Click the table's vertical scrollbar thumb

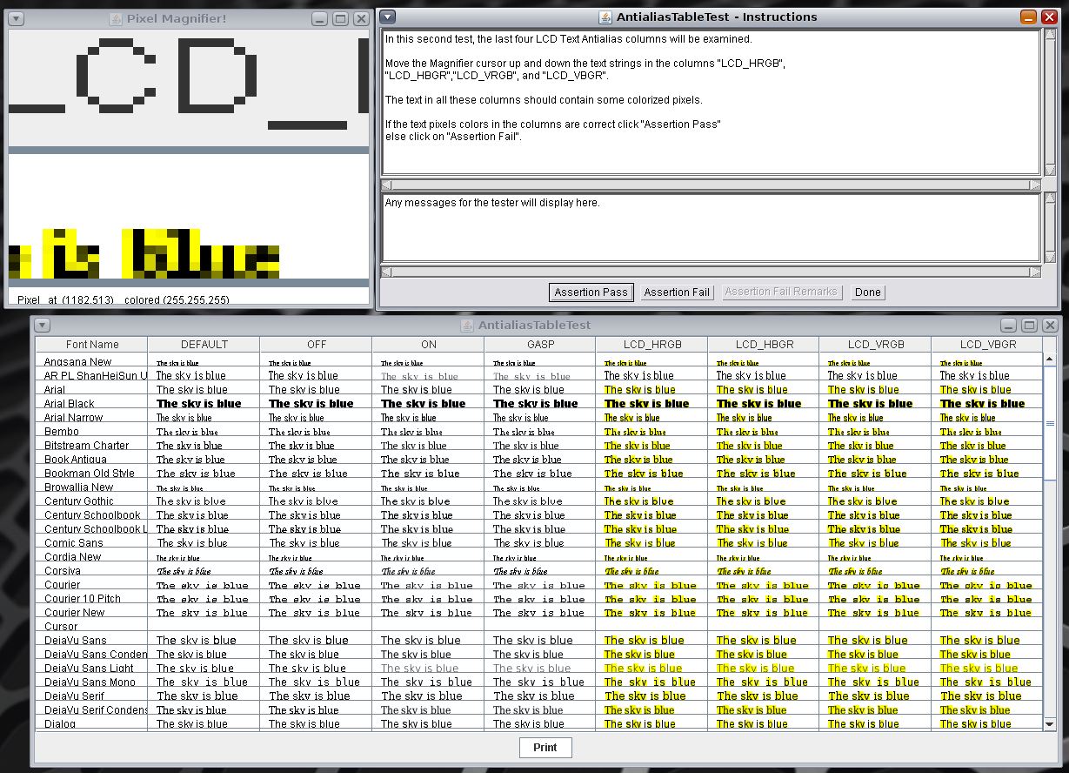pyautogui.click(x=1049, y=423)
